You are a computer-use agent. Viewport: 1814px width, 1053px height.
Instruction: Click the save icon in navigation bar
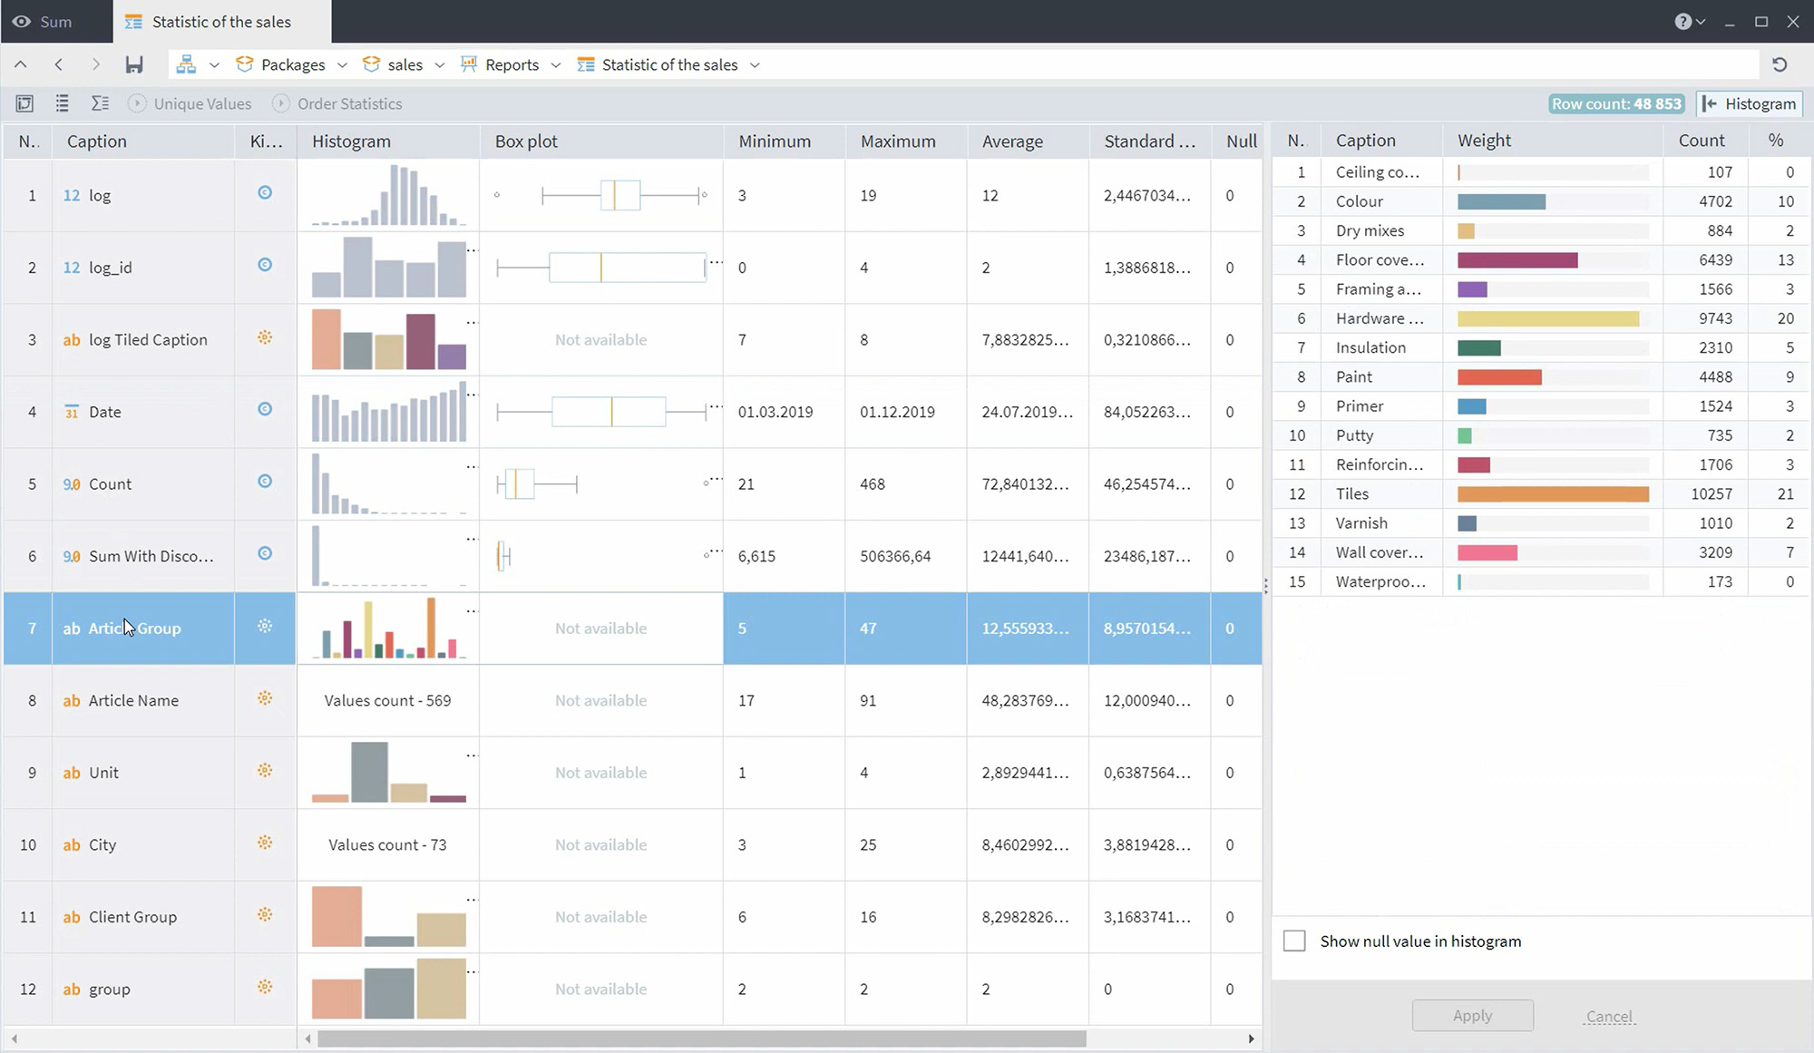(x=134, y=64)
